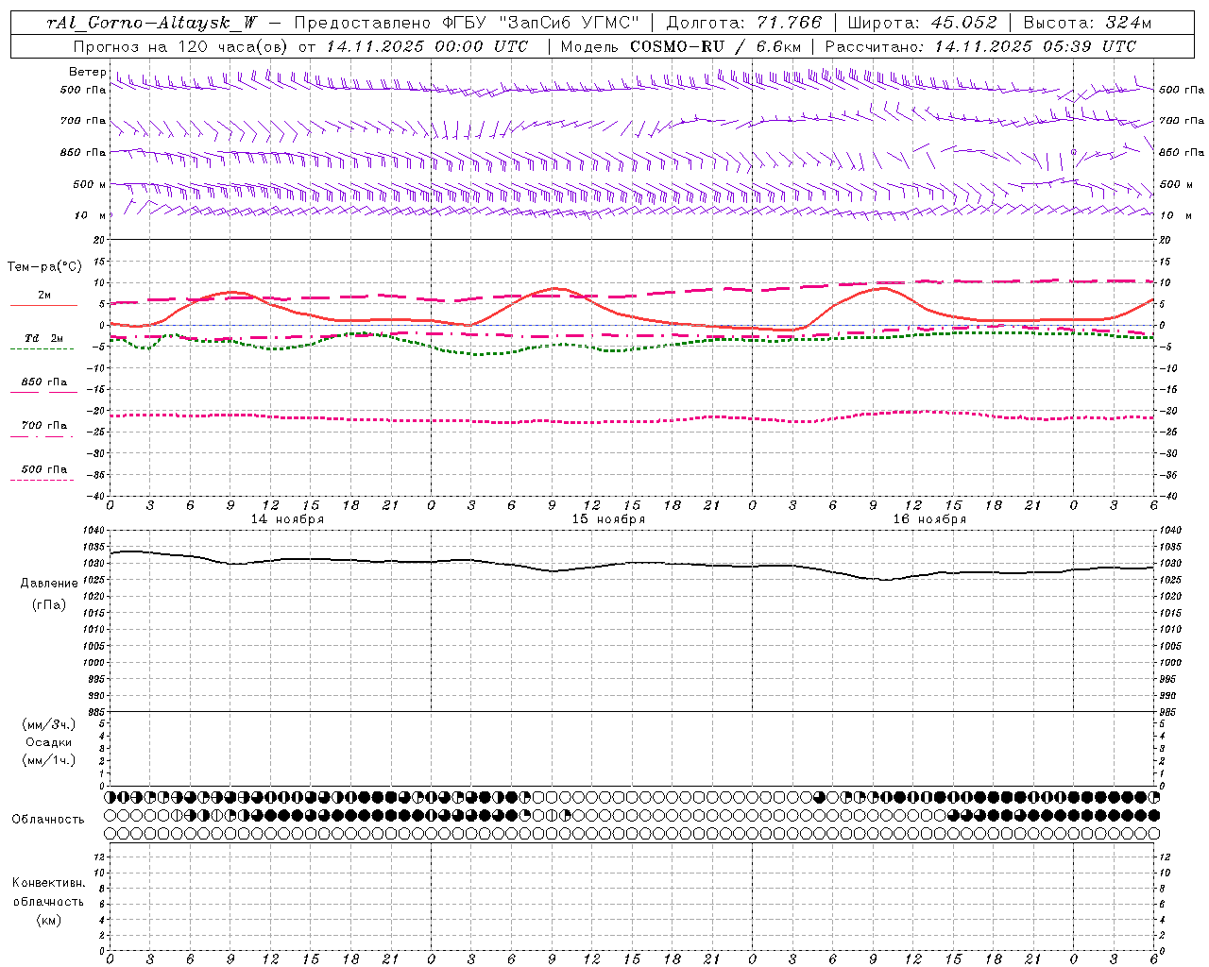
Task: Click the left 500 гПа wind level label
Action: [x=82, y=90]
